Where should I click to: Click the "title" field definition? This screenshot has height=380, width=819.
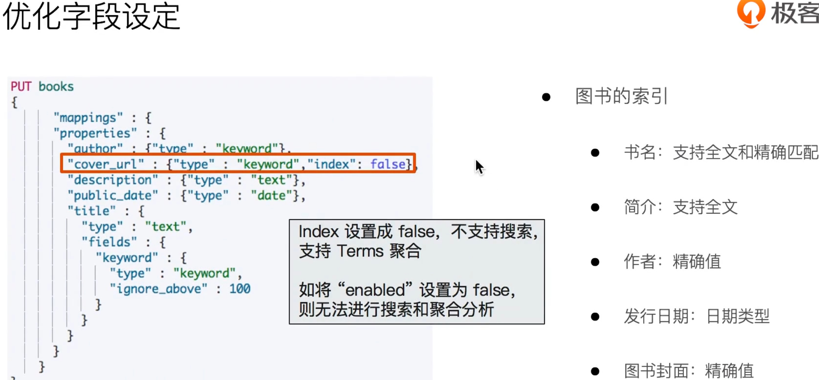point(92,211)
